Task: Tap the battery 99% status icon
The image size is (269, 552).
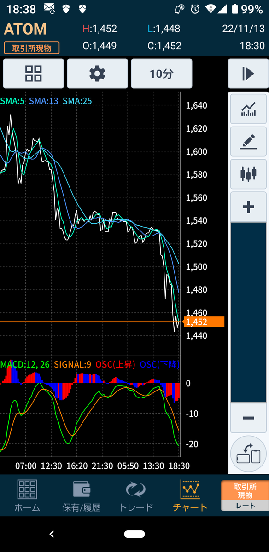Action: coord(247,9)
